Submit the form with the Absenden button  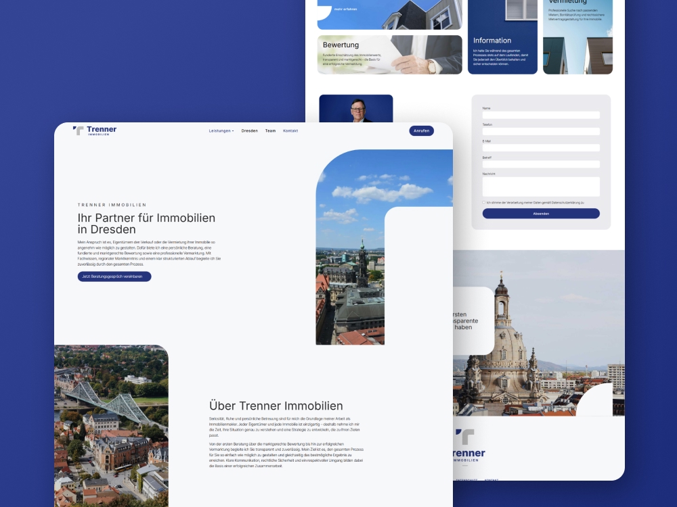541,213
